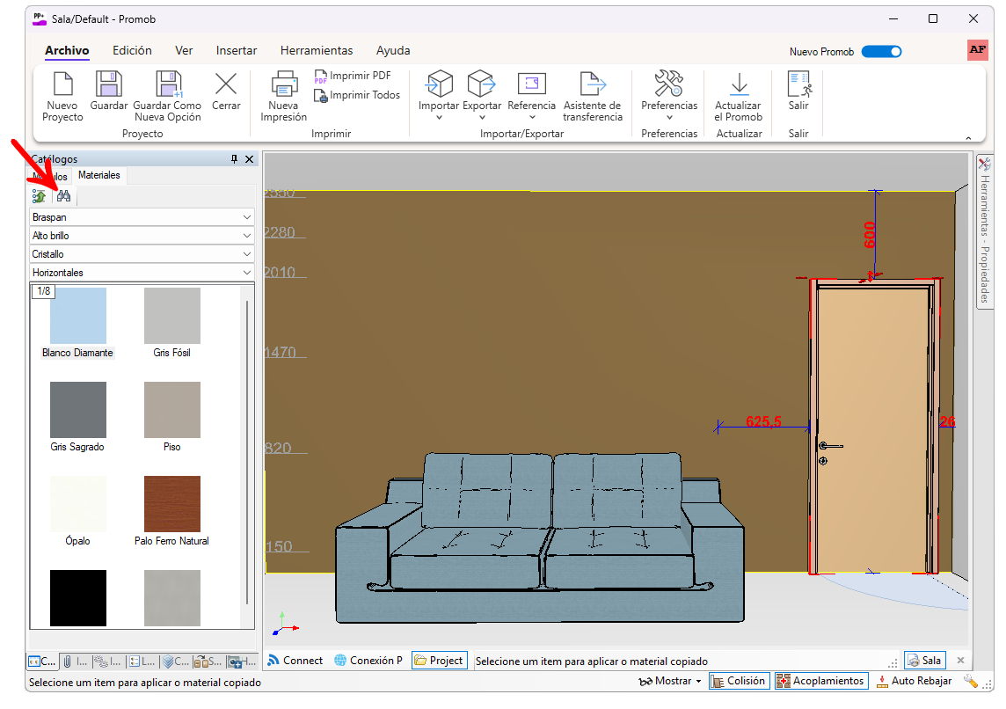The height and width of the screenshot is (709, 1006).
Task: Open the Alto brillo dropdown
Action: coord(246,236)
